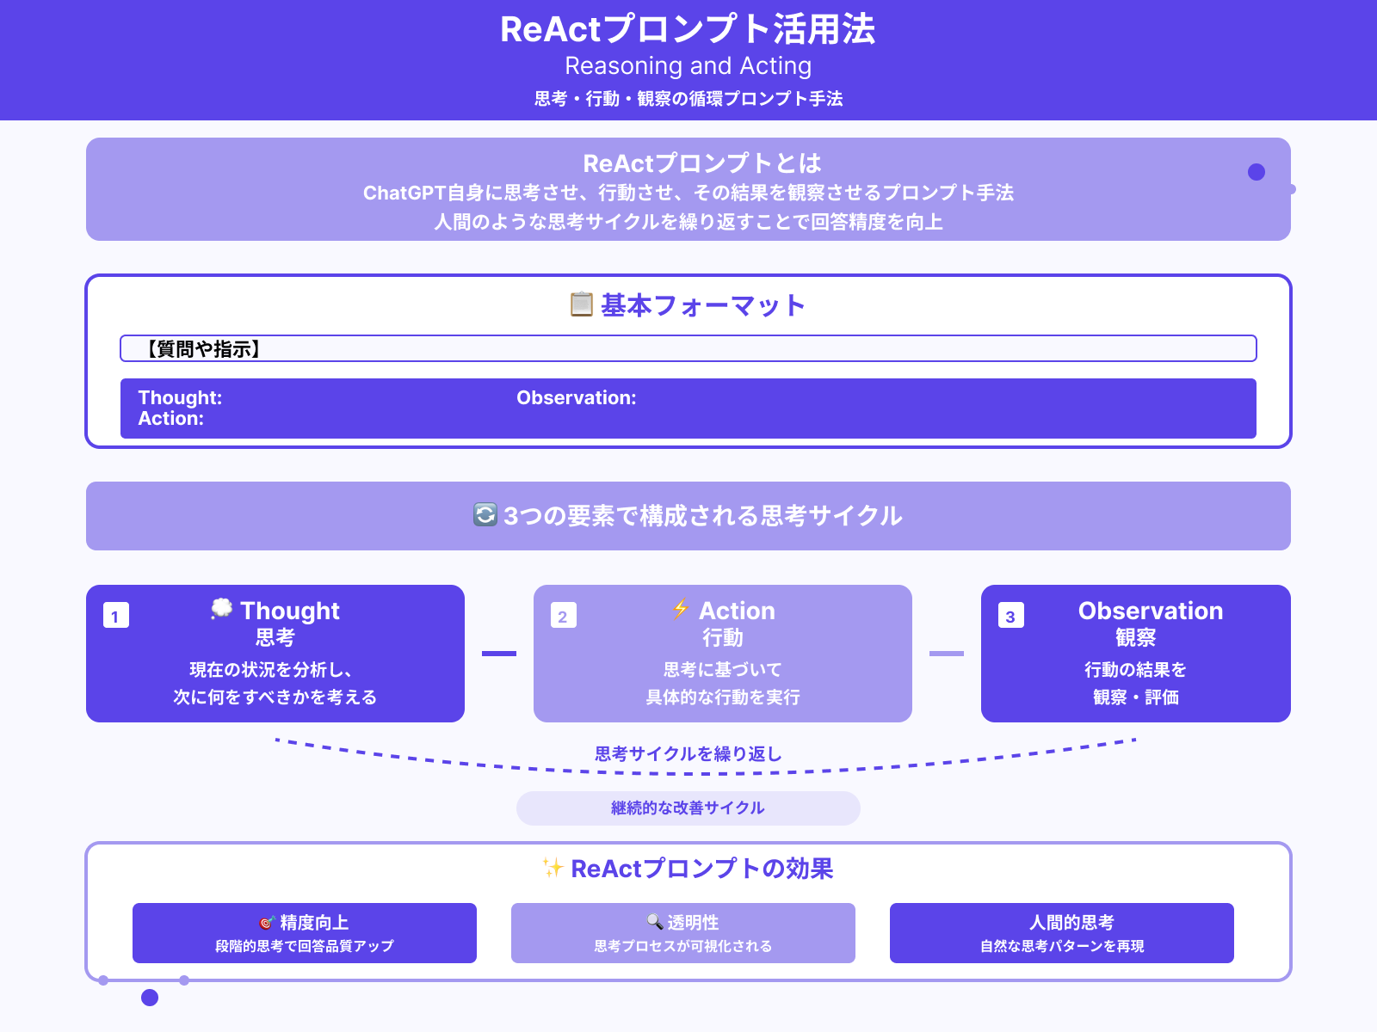Expand the 継続的な改善サイクル pill
The width and height of the screenshot is (1377, 1032).
pyautogui.click(x=688, y=808)
